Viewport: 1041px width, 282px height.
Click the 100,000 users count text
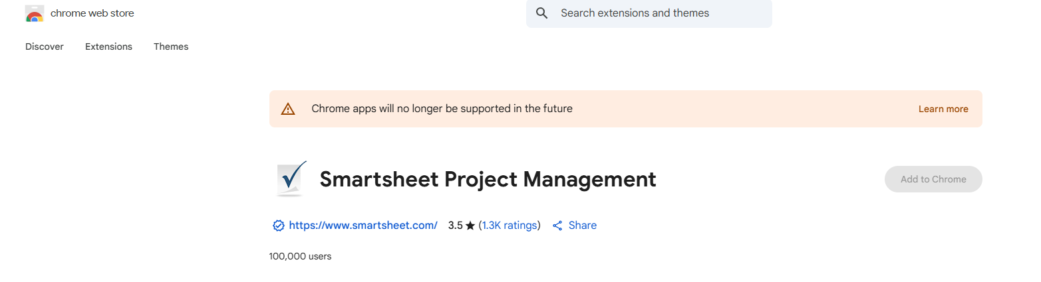tap(300, 256)
